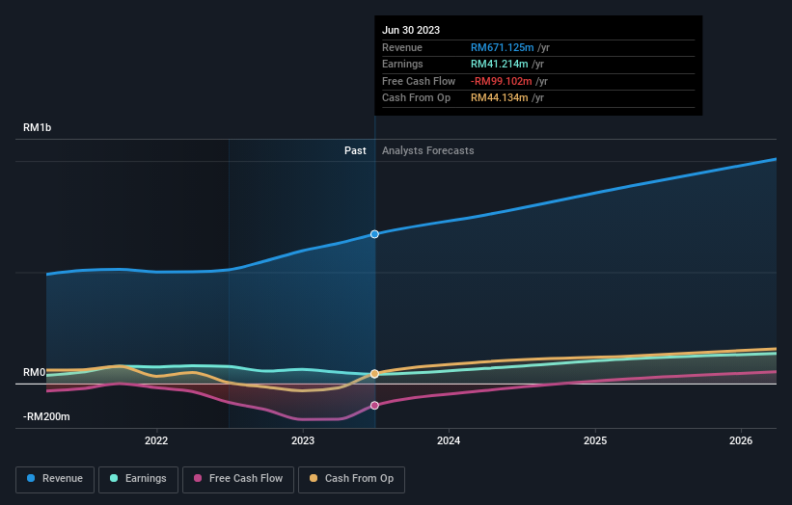Click the 2022 x-axis label
This screenshot has height=505, width=792.
[x=156, y=440]
